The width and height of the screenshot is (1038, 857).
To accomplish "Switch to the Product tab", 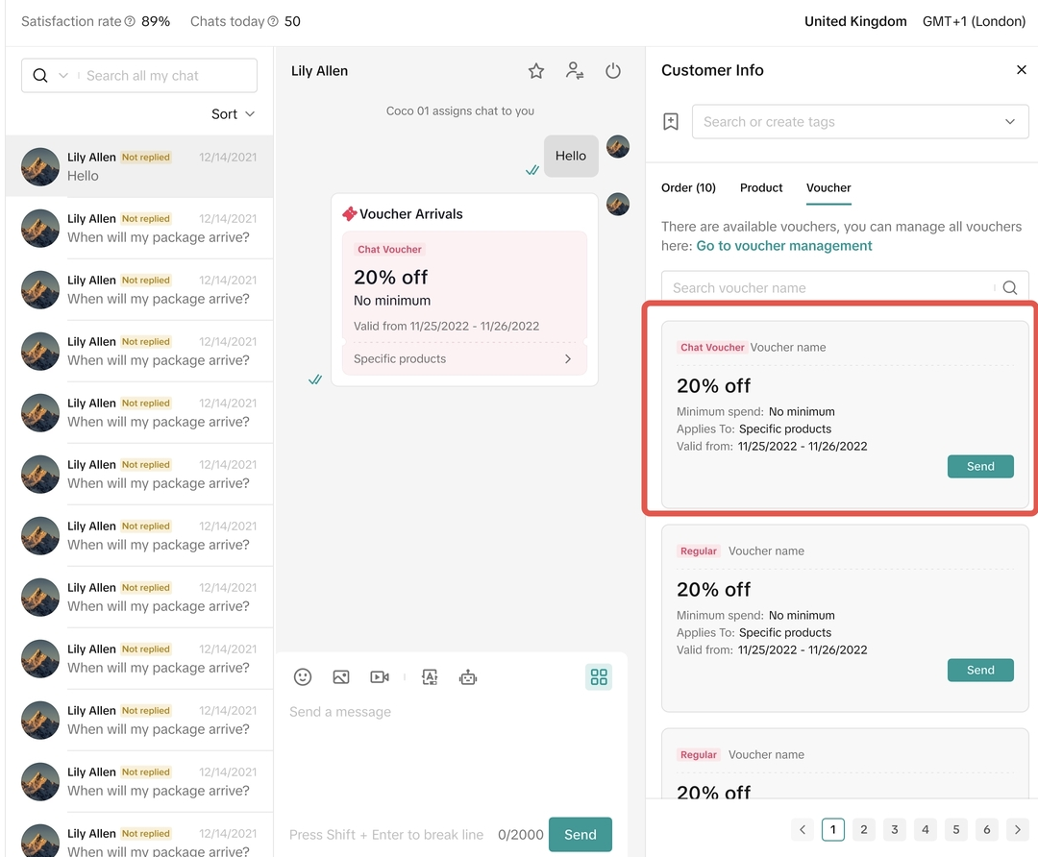I will pos(761,188).
